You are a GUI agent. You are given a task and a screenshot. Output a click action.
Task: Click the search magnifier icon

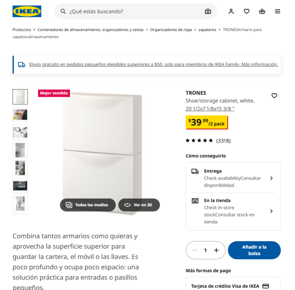(x=63, y=11)
